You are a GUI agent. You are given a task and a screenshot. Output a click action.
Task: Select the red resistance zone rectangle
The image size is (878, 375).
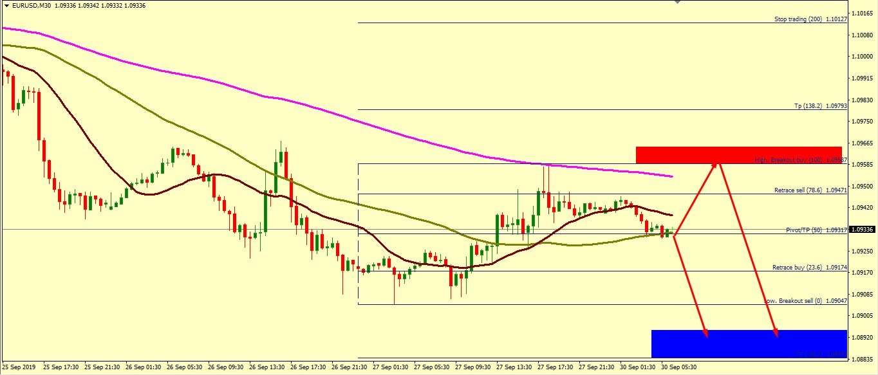click(738, 154)
